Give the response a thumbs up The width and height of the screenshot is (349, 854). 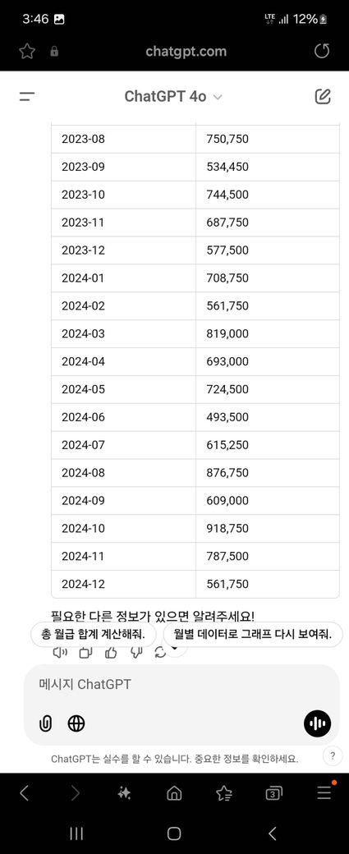click(x=111, y=652)
